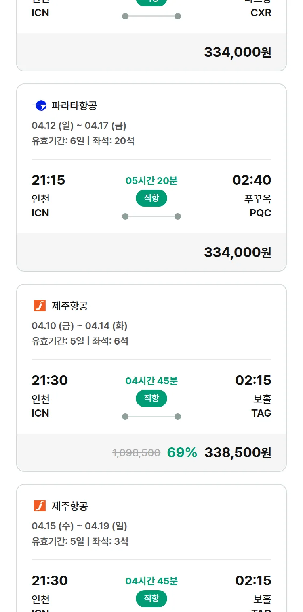Click the route line under 05시간 20분
The image size is (303, 612).
(x=151, y=216)
